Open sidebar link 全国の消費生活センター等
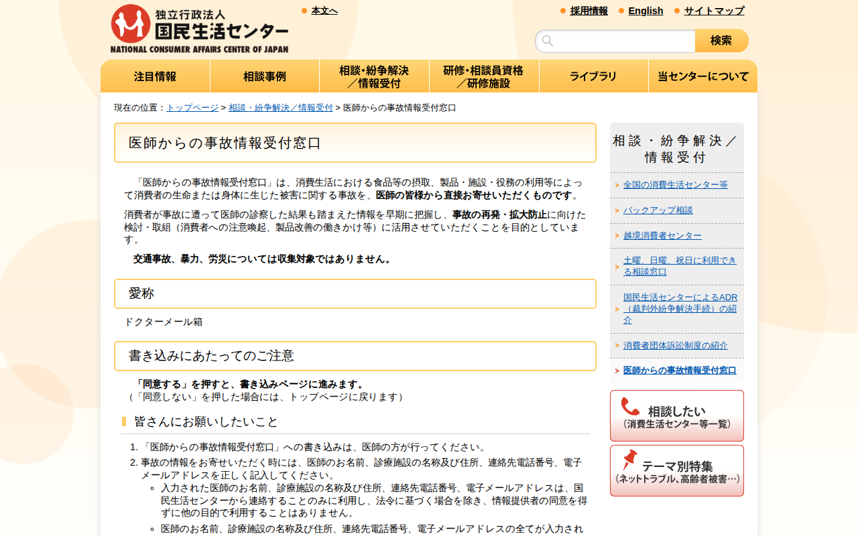Screen dimensions: 858x536 [676, 185]
